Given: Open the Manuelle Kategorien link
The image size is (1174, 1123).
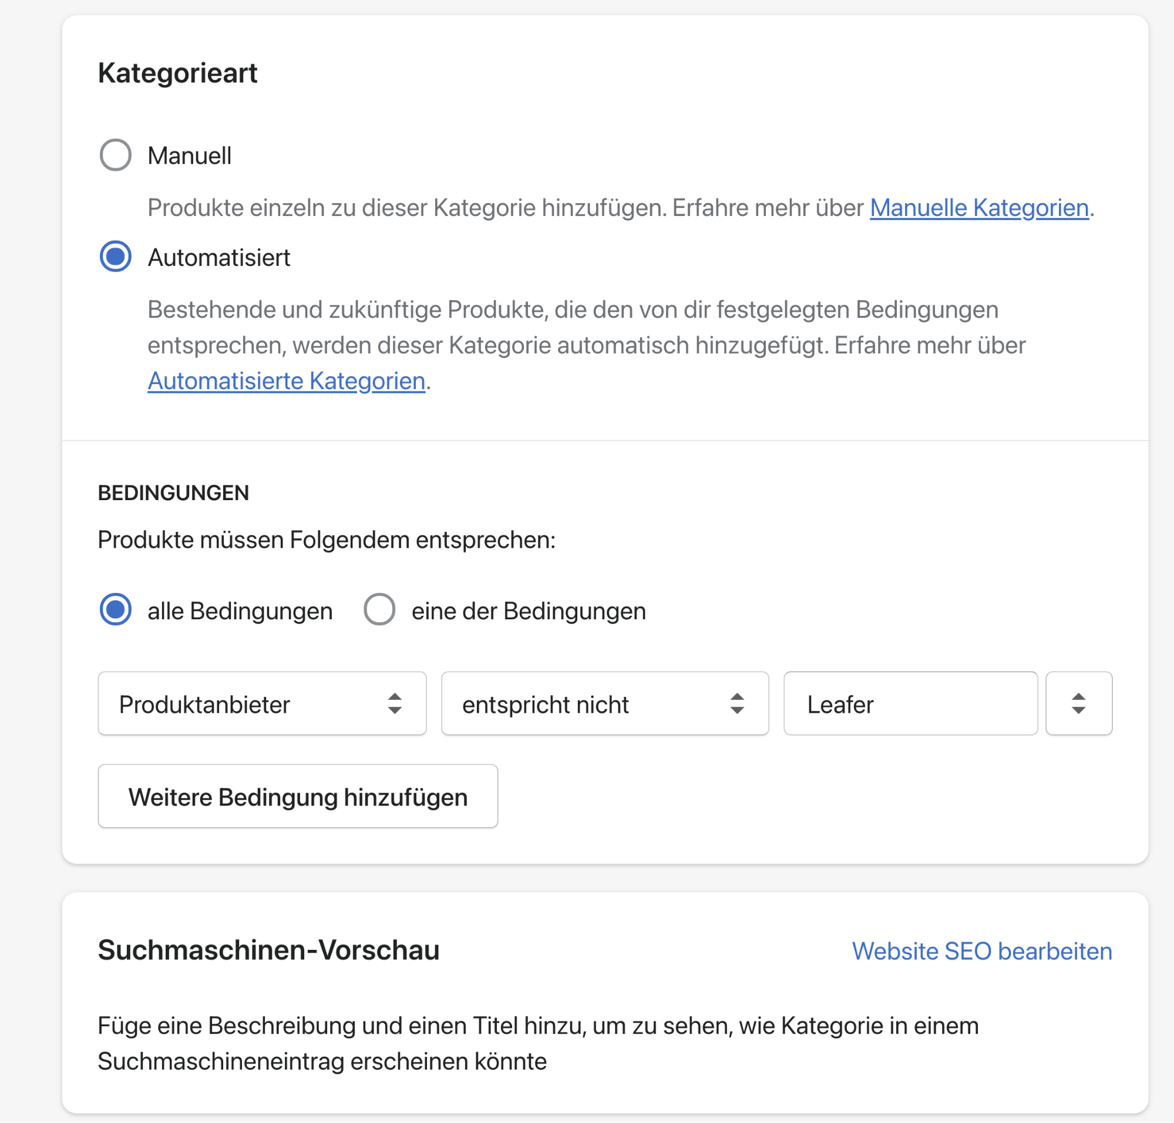Looking at the screenshot, I should pos(980,208).
